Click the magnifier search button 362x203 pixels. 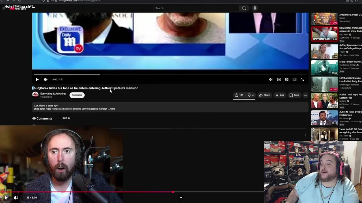pos(244,8)
